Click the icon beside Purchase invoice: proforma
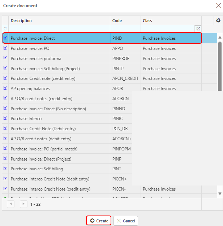The width and height of the screenshot is (223, 226). coord(5,58)
